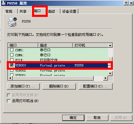Viewport: 134px width, 124px height.
Task: Check the COM3 port checkbox
Action: [12, 50]
